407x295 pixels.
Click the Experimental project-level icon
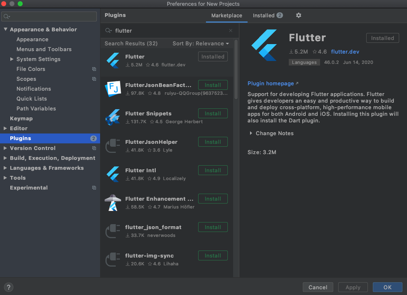click(x=94, y=188)
